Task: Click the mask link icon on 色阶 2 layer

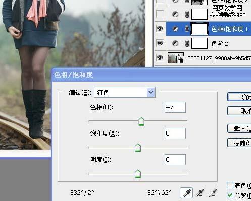Action: [x=187, y=43]
